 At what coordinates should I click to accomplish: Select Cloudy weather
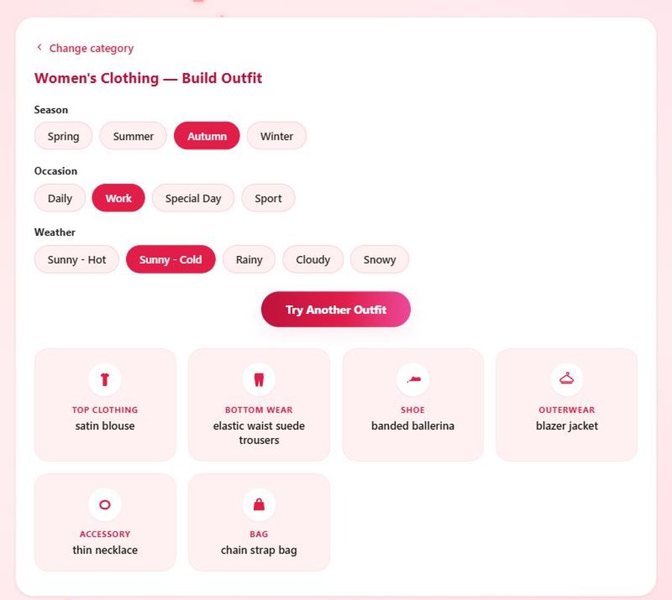pos(313,260)
